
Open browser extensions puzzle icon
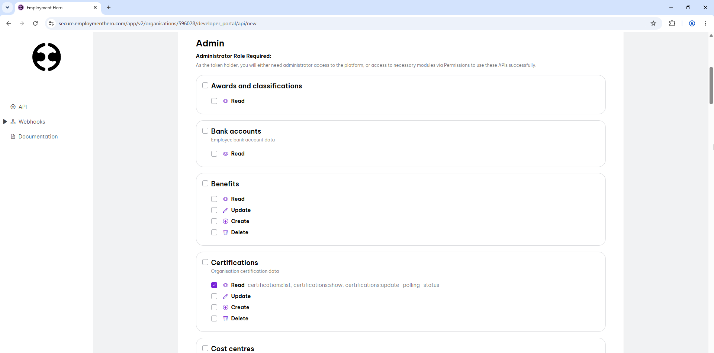pos(672,23)
